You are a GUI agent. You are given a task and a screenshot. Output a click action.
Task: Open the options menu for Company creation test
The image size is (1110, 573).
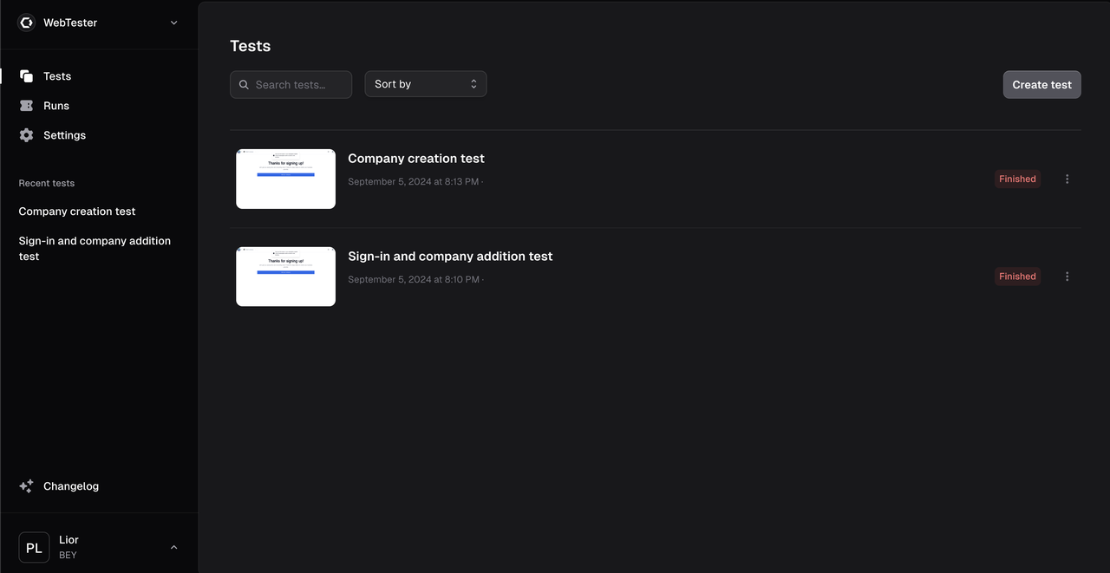click(x=1067, y=179)
